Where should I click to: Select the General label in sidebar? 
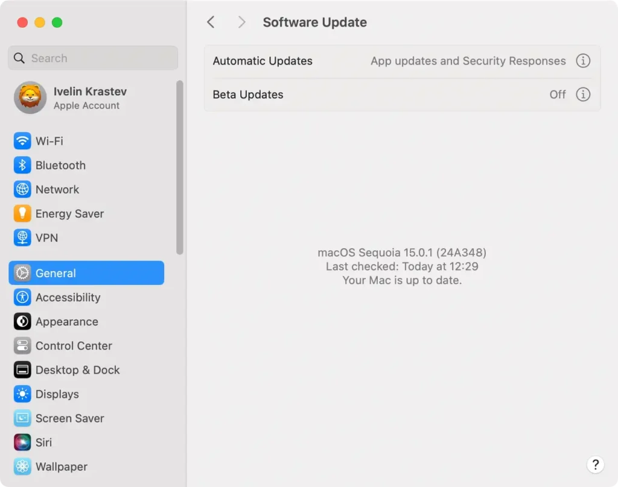pyautogui.click(x=56, y=273)
